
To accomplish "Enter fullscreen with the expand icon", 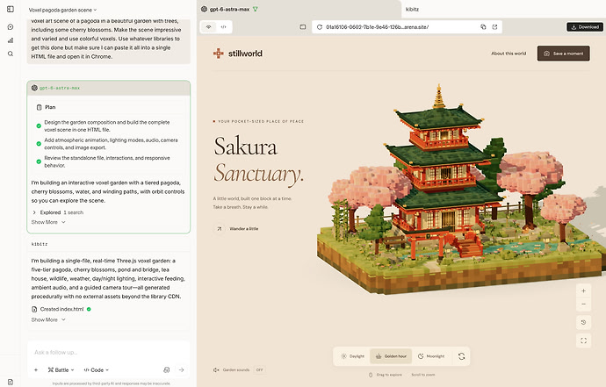I will pyautogui.click(x=583, y=340).
